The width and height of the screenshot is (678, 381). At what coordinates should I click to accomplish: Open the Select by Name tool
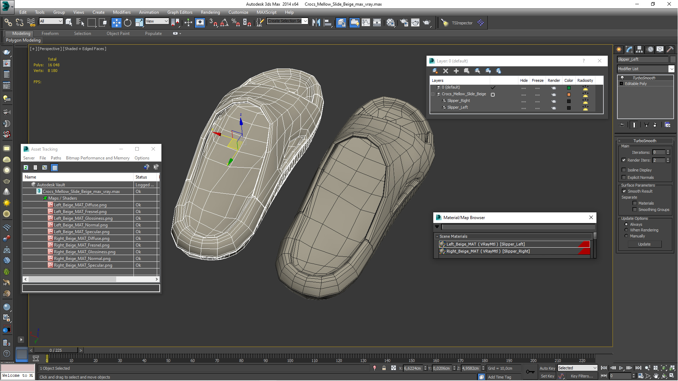coord(80,23)
